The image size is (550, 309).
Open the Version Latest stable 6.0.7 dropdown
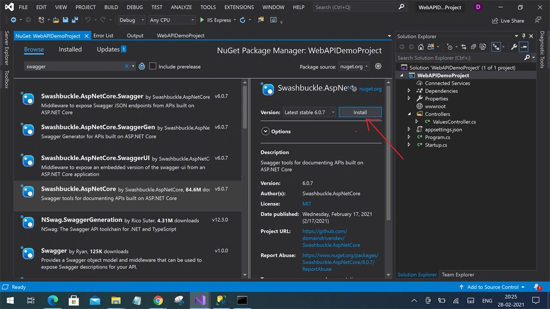pos(309,112)
